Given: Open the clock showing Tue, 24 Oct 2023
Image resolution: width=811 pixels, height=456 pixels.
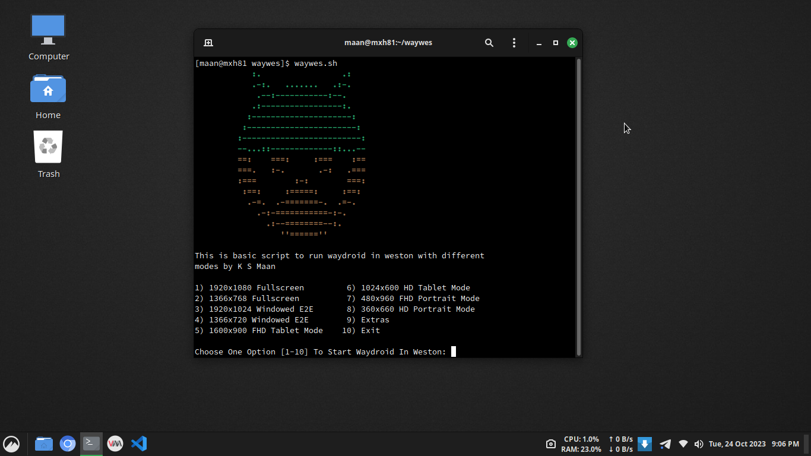Looking at the screenshot, I should [754, 444].
